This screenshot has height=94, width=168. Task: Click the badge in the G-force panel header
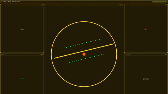42,55
